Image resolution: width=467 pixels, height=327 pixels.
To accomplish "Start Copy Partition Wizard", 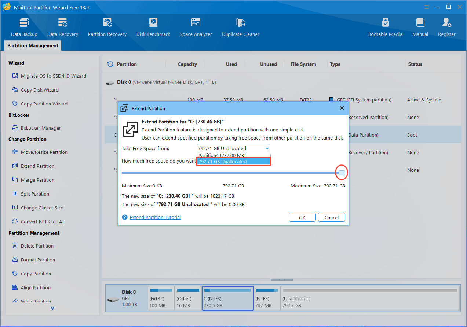I will click(x=40, y=104).
